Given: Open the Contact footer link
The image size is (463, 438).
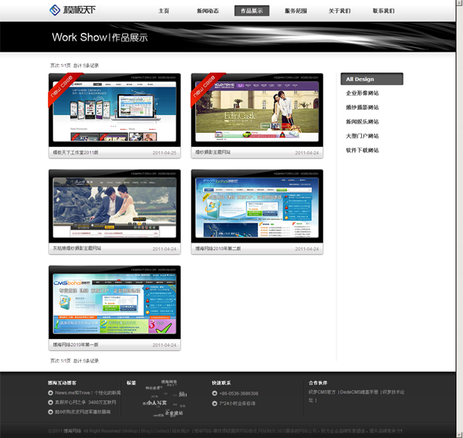Looking at the screenshot, I should click(161, 431).
